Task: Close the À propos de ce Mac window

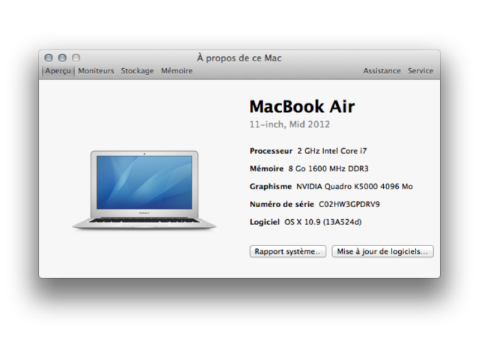Action: [49, 58]
